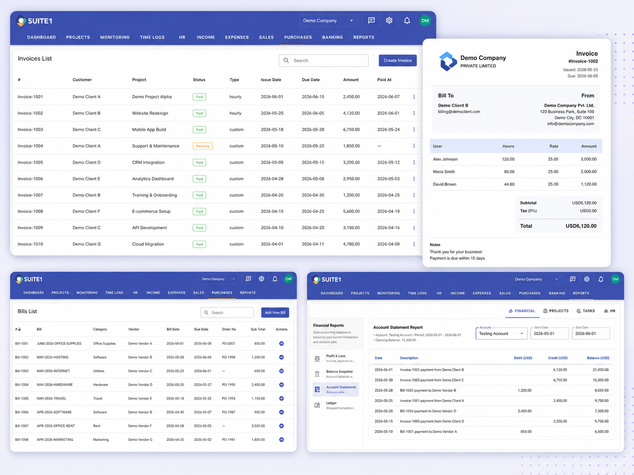
Task: Select Balance Snapshot report icon
Action: [317, 374]
